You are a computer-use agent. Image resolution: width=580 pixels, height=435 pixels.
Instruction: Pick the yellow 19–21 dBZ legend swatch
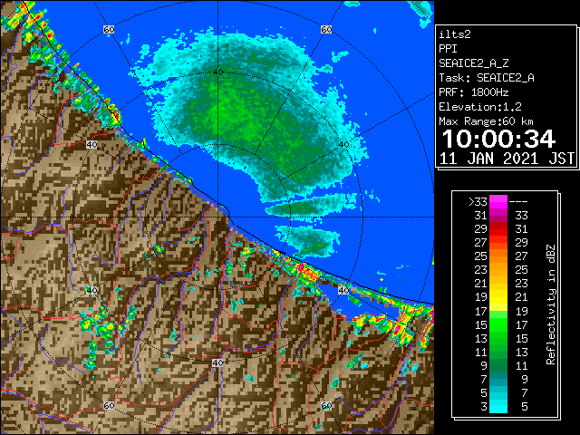498,297
